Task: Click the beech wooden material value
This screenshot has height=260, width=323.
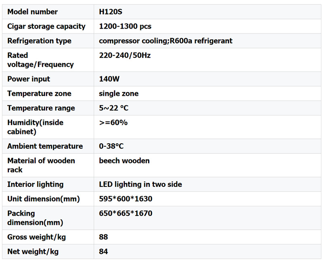Action: pos(124,161)
